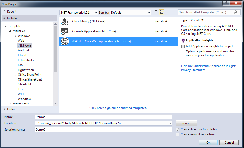Expand the Office SharePoint tree node
244x148 pixels.
15,75
